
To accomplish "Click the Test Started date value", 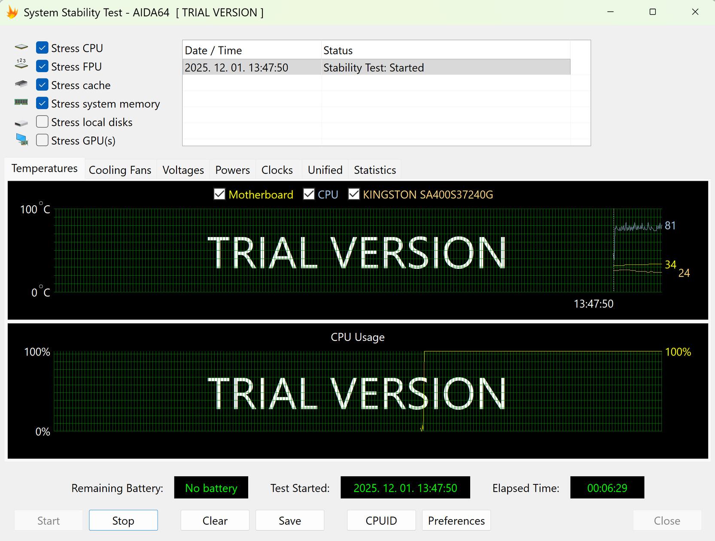I will pos(405,488).
